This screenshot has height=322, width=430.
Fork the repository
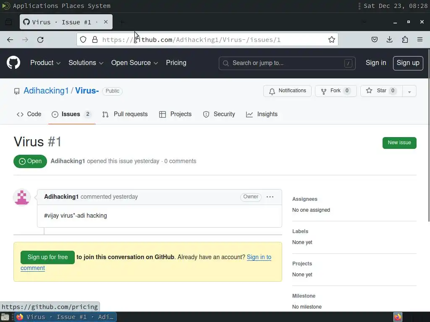point(336,91)
